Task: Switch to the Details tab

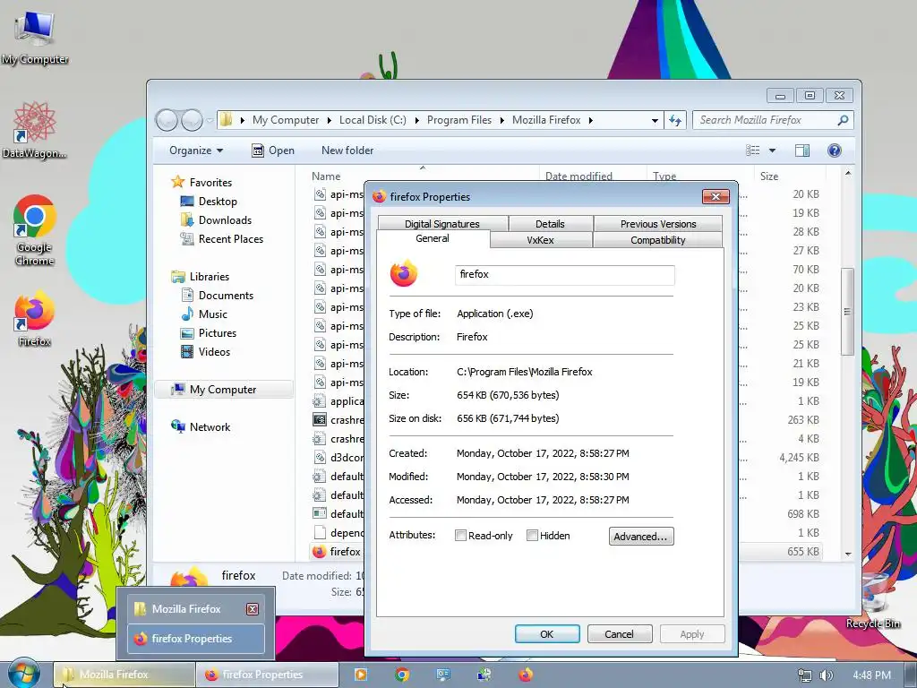Action: tap(551, 223)
